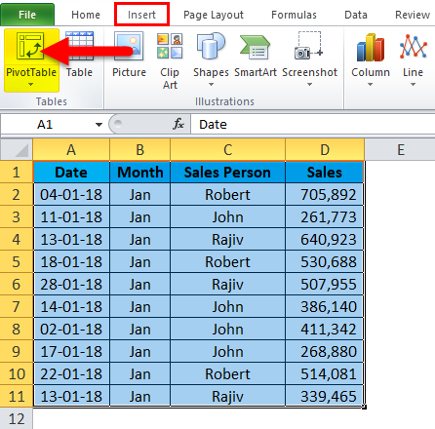Open the File tab
435x429 pixels.
coord(27,15)
